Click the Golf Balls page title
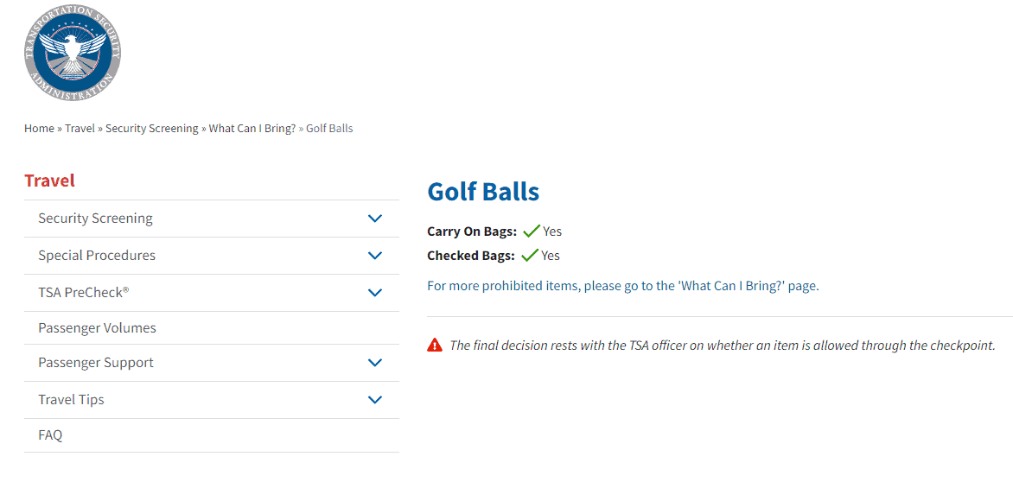 tap(482, 191)
